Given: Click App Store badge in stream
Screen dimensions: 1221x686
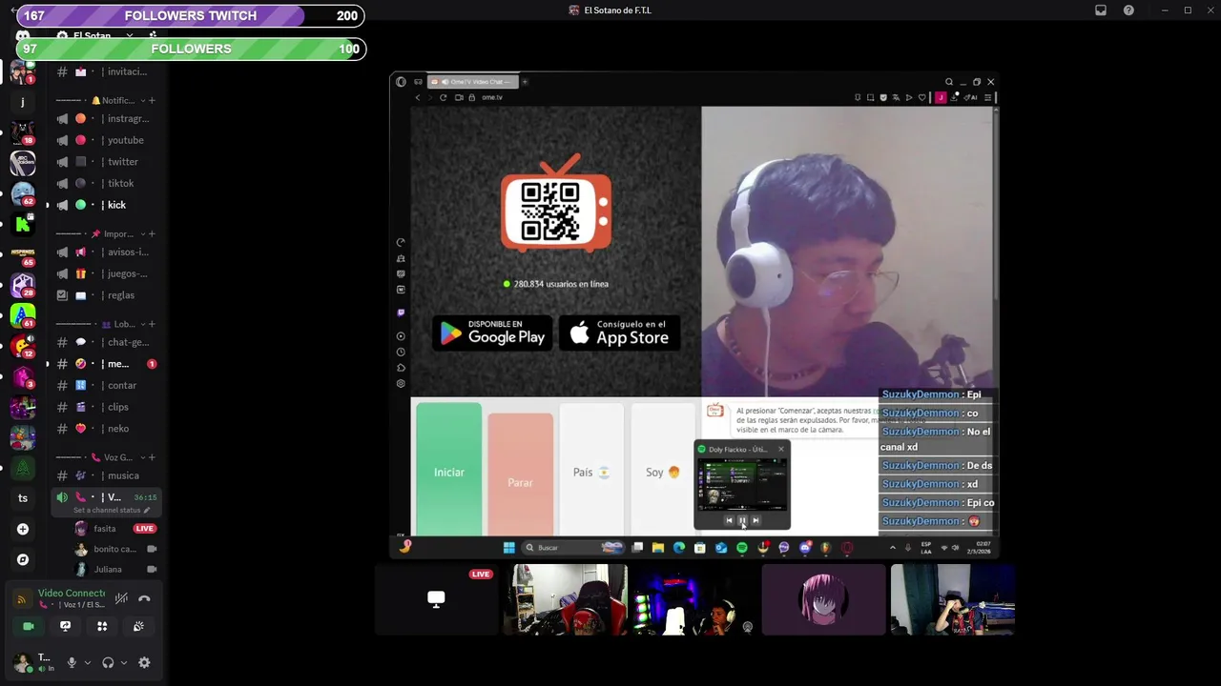Looking at the screenshot, I should click(x=620, y=333).
